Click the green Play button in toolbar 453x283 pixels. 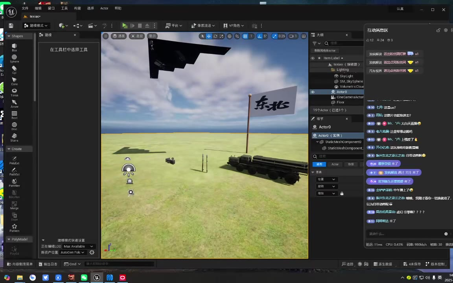point(125,26)
